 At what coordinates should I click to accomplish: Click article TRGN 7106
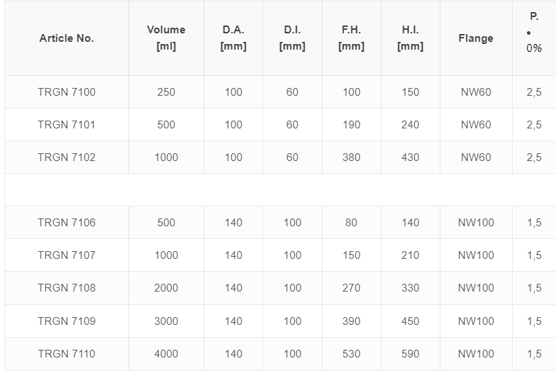tap(67, 223)
